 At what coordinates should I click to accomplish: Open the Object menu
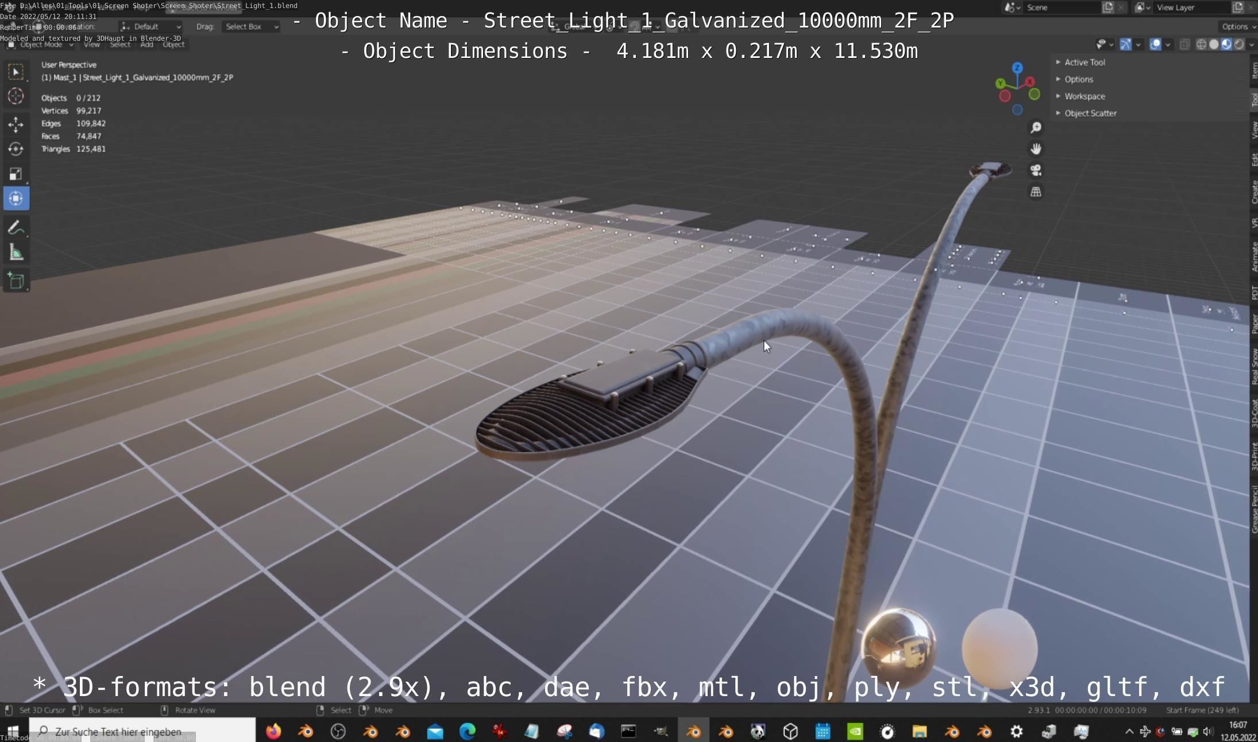(173, 44)
